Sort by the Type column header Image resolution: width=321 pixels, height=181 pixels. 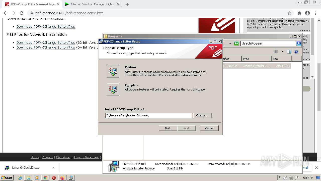pos(257,59)
